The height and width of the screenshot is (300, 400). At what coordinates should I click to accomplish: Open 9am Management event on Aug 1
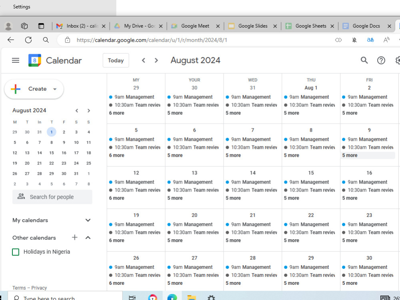click(309, 97)
